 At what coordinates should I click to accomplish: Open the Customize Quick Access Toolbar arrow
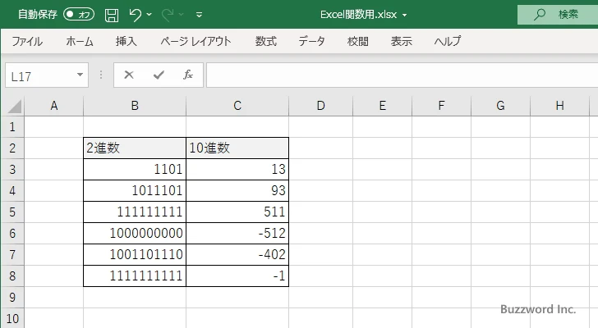pyautogui.click(x=199, y=15)
